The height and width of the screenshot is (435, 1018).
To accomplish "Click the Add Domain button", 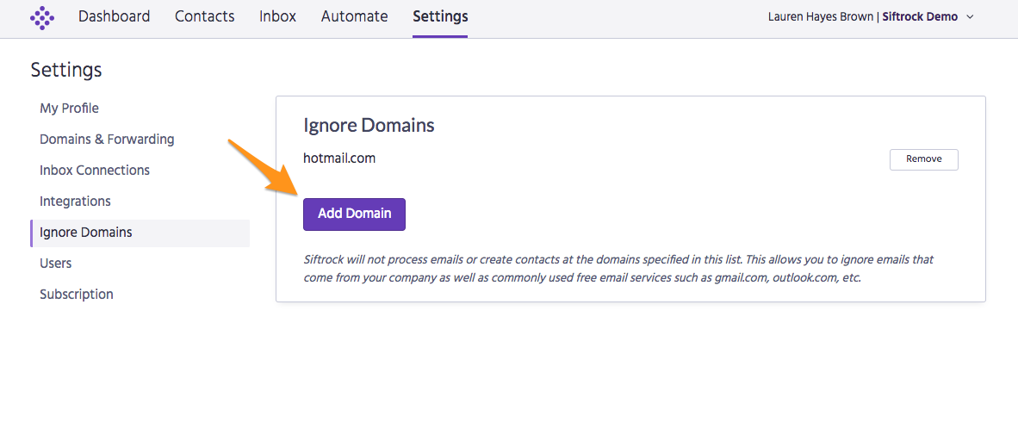I will pyautogui.click(x=355, y=214).
